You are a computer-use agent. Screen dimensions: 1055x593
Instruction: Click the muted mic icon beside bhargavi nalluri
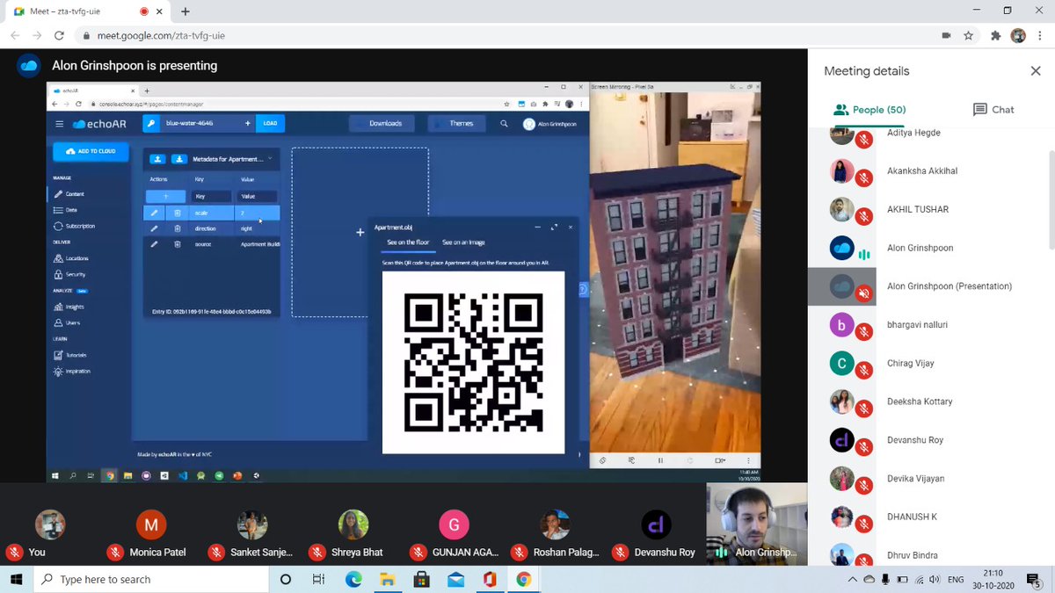[864, 331]
